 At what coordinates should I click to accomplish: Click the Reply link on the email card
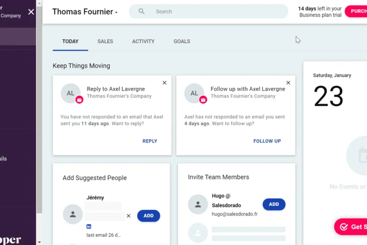coord(150,141)
